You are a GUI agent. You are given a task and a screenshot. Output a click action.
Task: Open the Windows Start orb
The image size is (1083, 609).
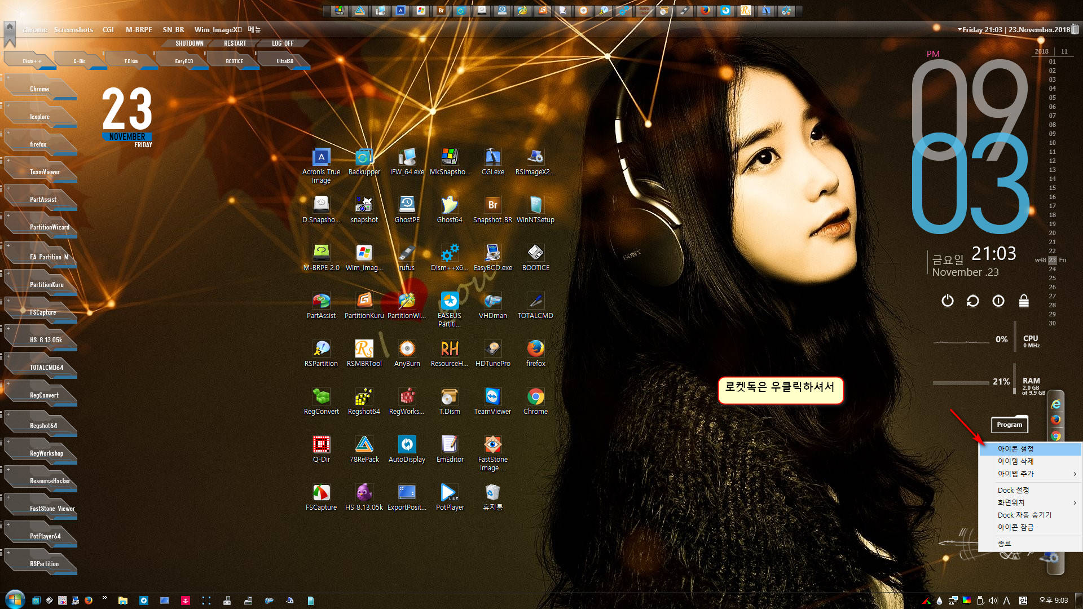tap(15, 599)
